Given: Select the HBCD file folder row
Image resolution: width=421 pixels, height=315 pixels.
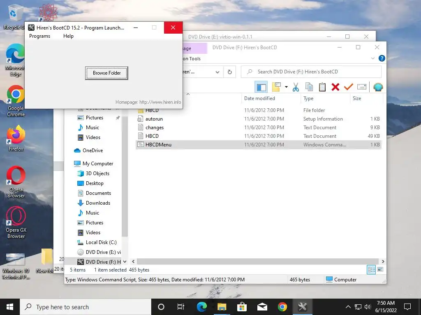Looking at the screenshot, I should point(258,110).
